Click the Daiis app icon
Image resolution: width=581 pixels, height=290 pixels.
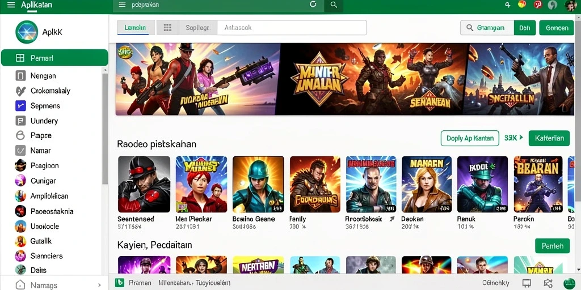click(20, 270)
